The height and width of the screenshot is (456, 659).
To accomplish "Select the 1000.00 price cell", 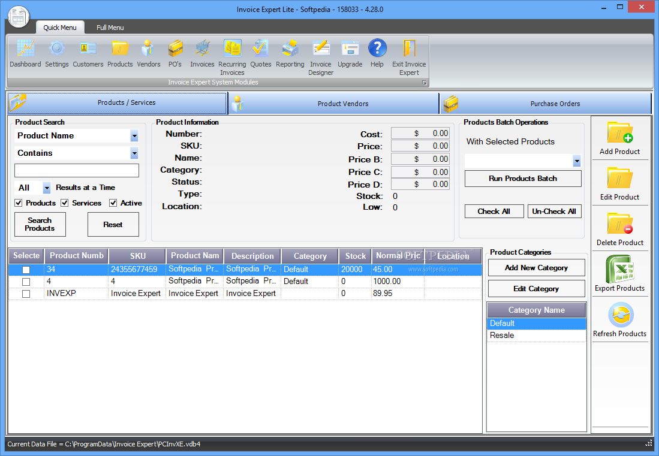I will point(398,281).
